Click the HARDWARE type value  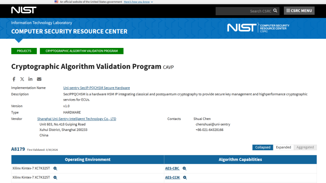coord(72,112)
